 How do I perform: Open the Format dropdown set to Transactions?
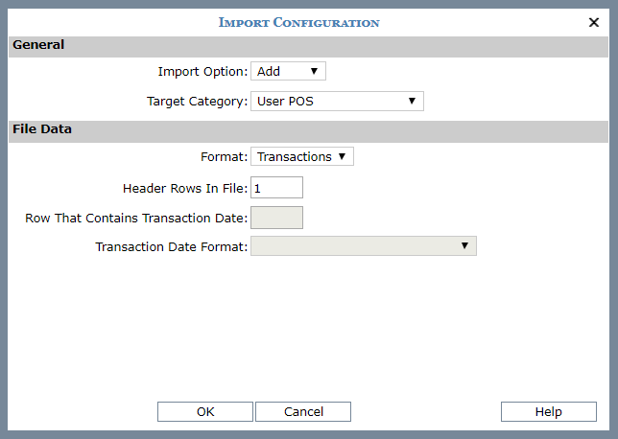tap(301, 156)
